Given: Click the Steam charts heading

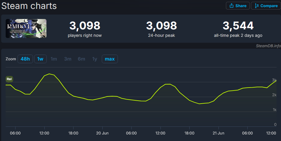Looking at the screenshot, I should (x=29, y=6).
